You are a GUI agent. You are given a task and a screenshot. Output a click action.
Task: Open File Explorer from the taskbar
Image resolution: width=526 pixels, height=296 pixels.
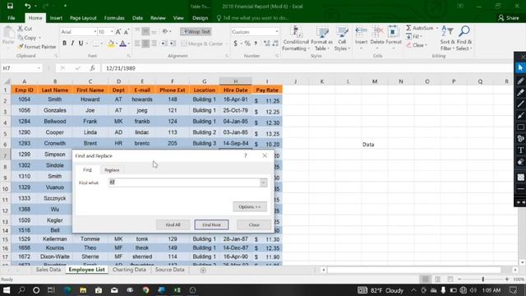(83, 290)
